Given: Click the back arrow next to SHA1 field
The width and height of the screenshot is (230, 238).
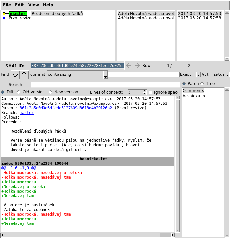Looking at the screenshot, I should pyautogui.click(x=129, y=66).
